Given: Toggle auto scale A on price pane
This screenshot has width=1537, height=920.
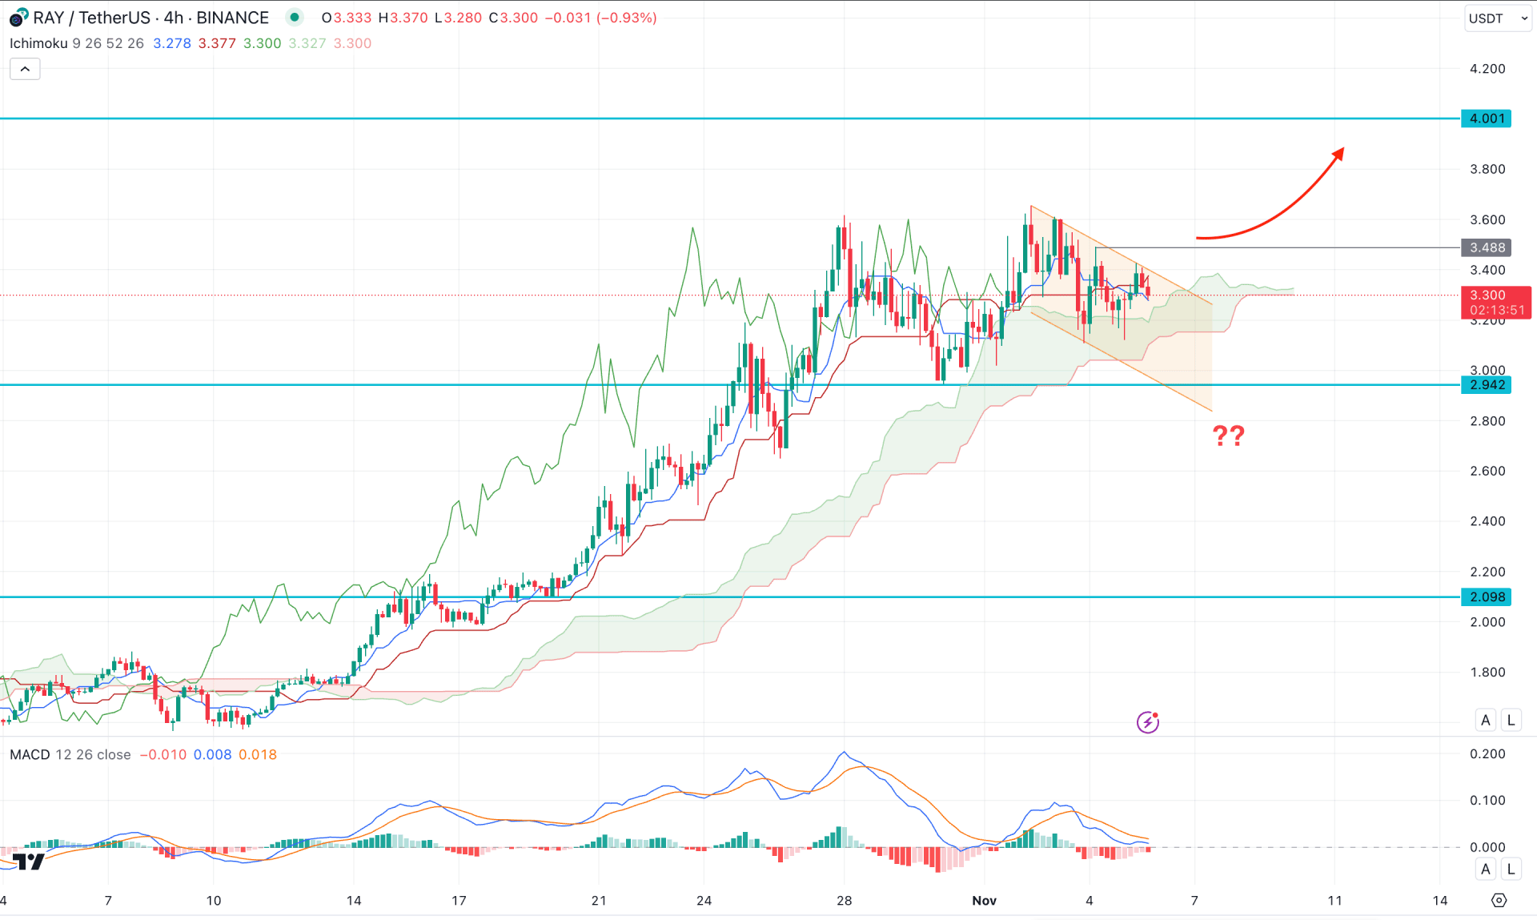Looking at the screenshot, I should click(x=1486, y=720).
